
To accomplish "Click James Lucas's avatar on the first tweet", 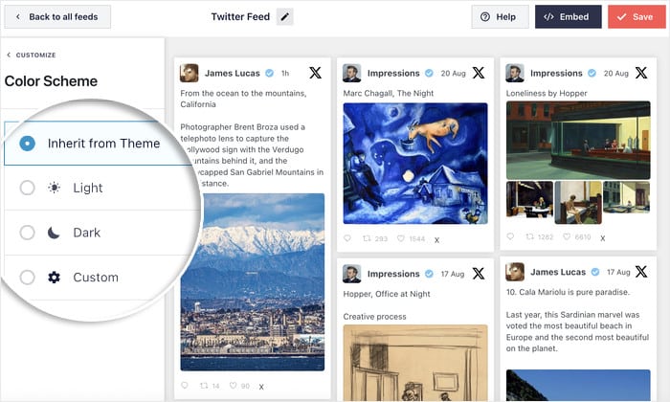I will coord(190,73).
